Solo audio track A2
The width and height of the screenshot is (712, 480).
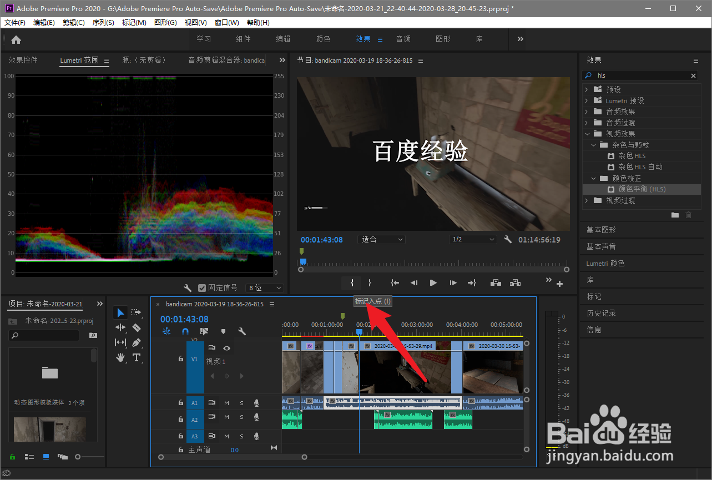click(241, 417)
